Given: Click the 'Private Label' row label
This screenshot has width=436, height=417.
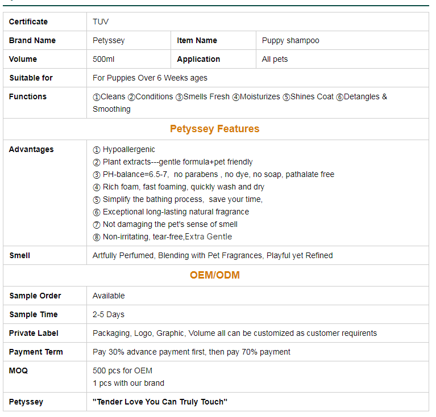Looking at the screenshot, I should [x=34, y=333].
